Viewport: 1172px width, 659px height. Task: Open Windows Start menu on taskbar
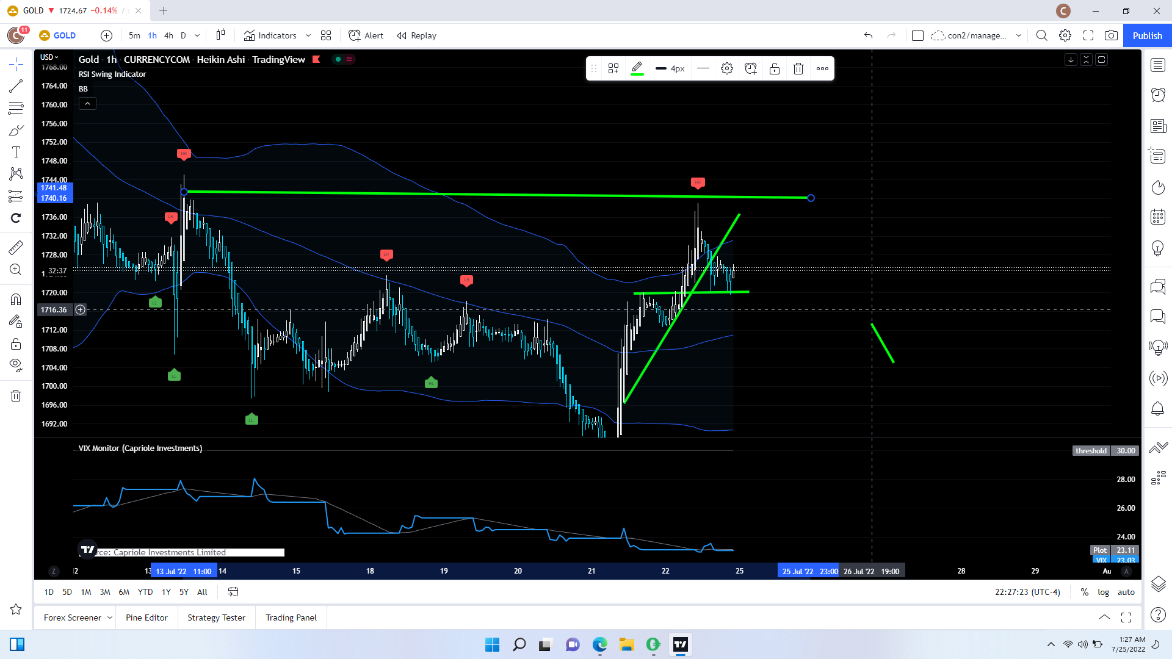pos(492,644)
